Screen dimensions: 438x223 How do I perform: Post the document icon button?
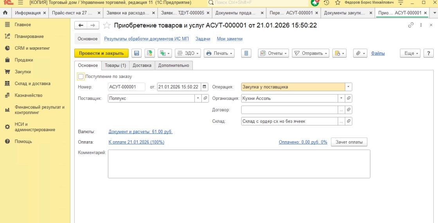pyautogui.click(x=150, y=53)
